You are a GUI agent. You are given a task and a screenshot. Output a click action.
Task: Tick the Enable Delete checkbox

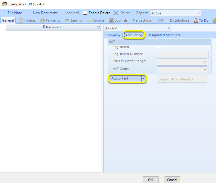pos(85,13)
